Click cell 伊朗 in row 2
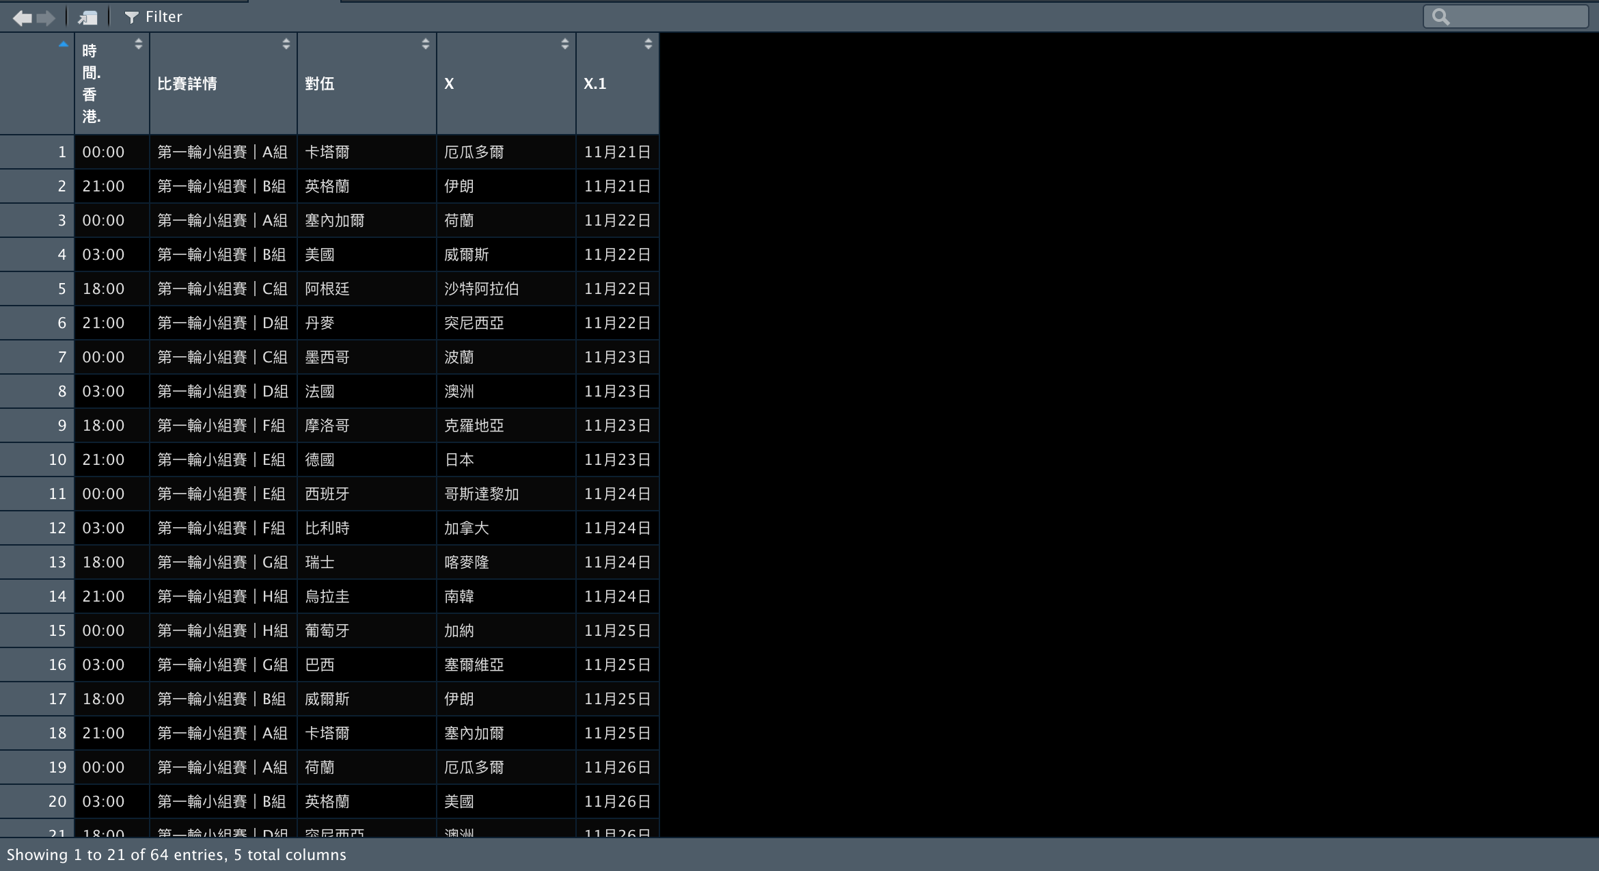Image resolution: width=1599 pixels, height=871 pixels. pyautogui.click(x=506, y=186)
